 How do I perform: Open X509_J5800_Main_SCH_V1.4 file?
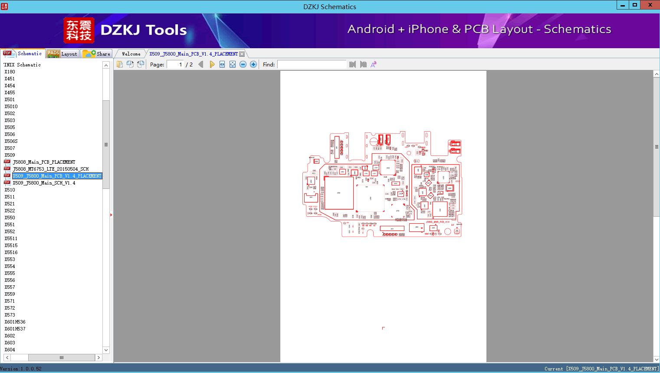[44, 183]
